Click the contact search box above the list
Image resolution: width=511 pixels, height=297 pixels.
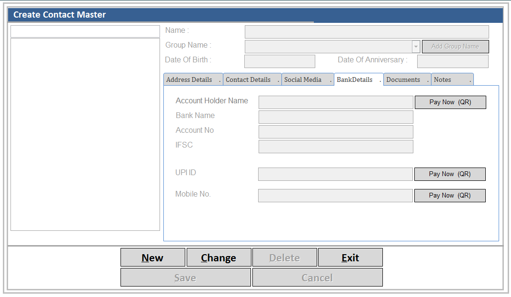[x=85, y=31]
